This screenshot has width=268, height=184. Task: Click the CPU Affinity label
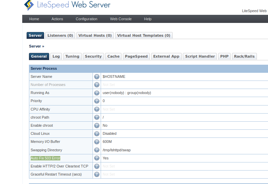(40, 109)
